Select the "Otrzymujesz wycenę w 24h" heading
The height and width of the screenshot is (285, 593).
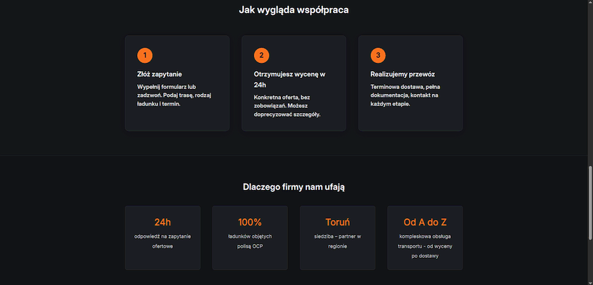[289, 79]
